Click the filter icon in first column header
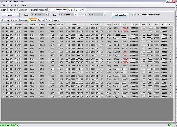The image size is (177, 127). coord(3,24)
